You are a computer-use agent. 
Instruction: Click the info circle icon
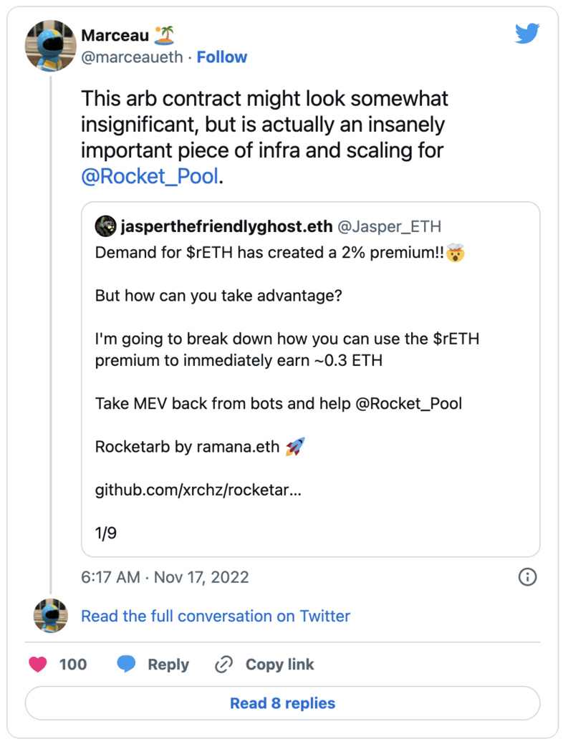pyautogui.click(x=527, y=577)
